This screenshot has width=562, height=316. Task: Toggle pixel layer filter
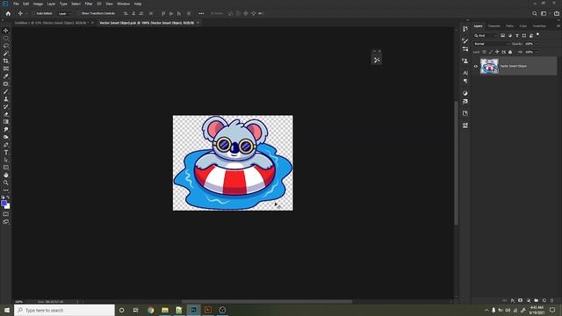(503, 35)
